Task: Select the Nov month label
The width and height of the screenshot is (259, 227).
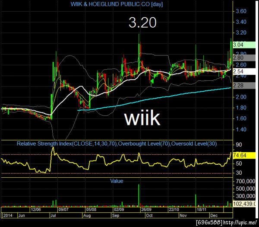Action: tap(183, 216)
